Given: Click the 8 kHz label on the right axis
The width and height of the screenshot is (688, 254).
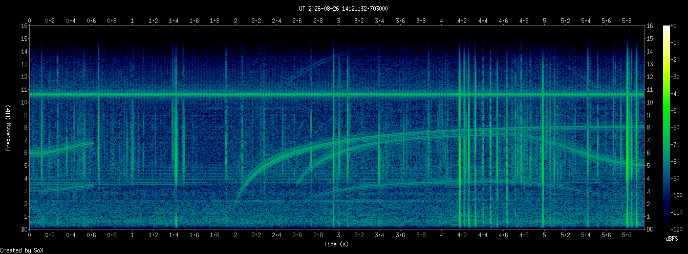Looking at the screenshot, I should [x=649, y=128].
